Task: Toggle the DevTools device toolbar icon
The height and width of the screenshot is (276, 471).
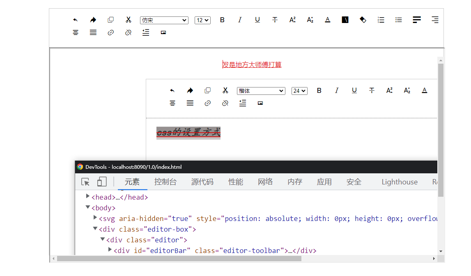Action: point(102,182)
